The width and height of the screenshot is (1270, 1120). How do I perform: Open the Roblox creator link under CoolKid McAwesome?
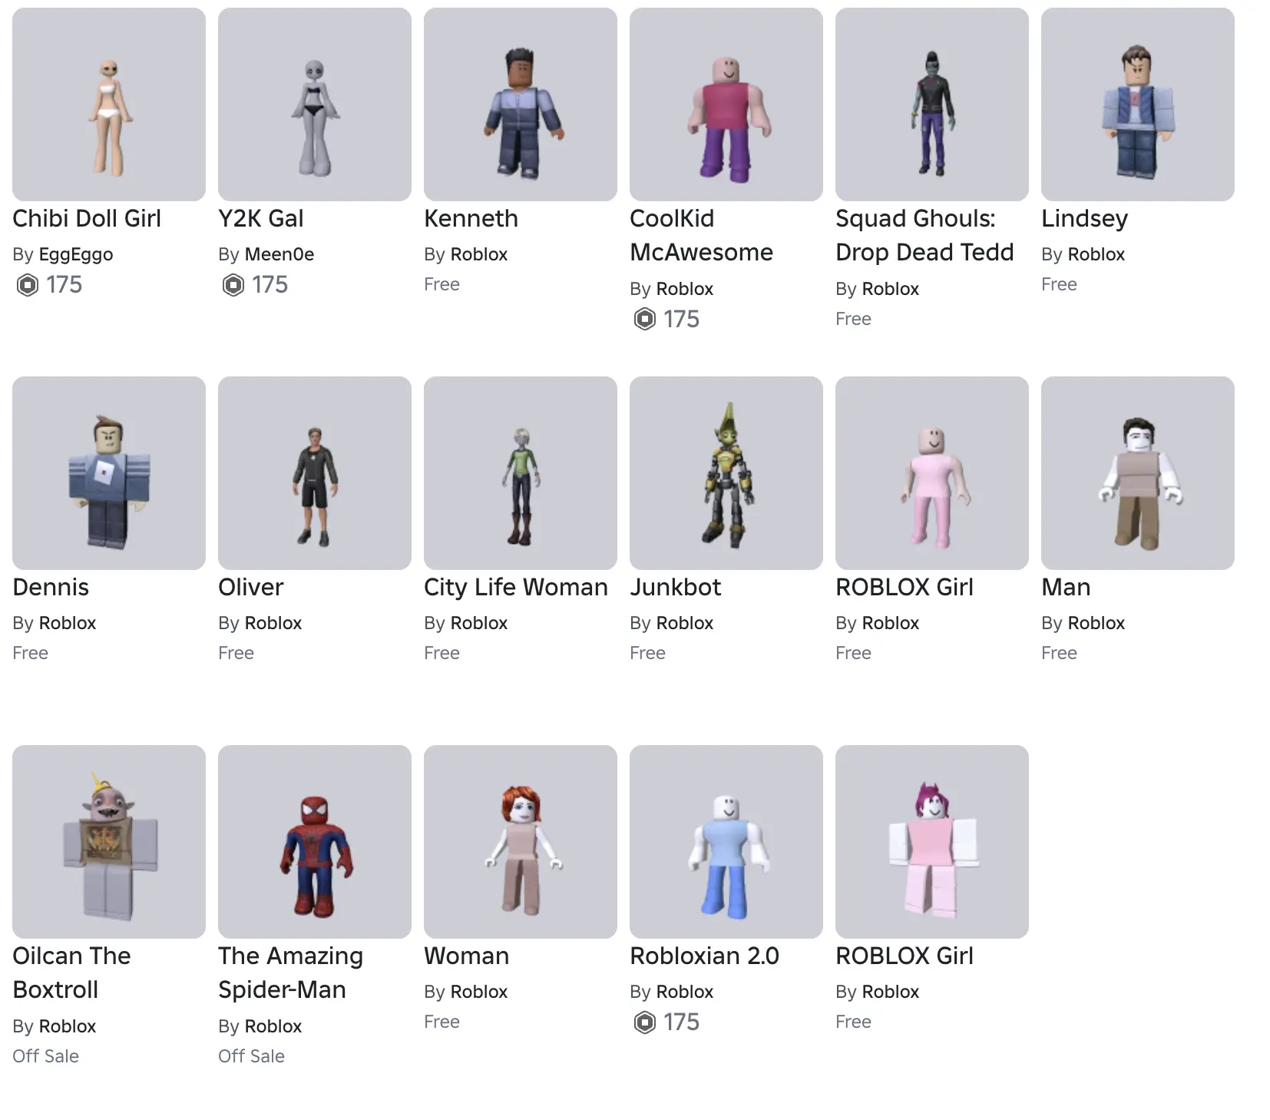tap(685, 289)
